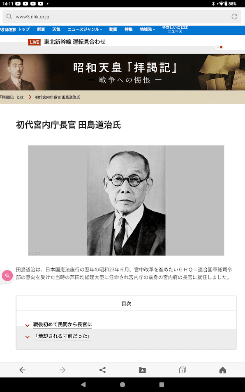Open the bookmarks star folder icon
The height and width of the screenshot is (392, 245).
(x=143, y=370)
